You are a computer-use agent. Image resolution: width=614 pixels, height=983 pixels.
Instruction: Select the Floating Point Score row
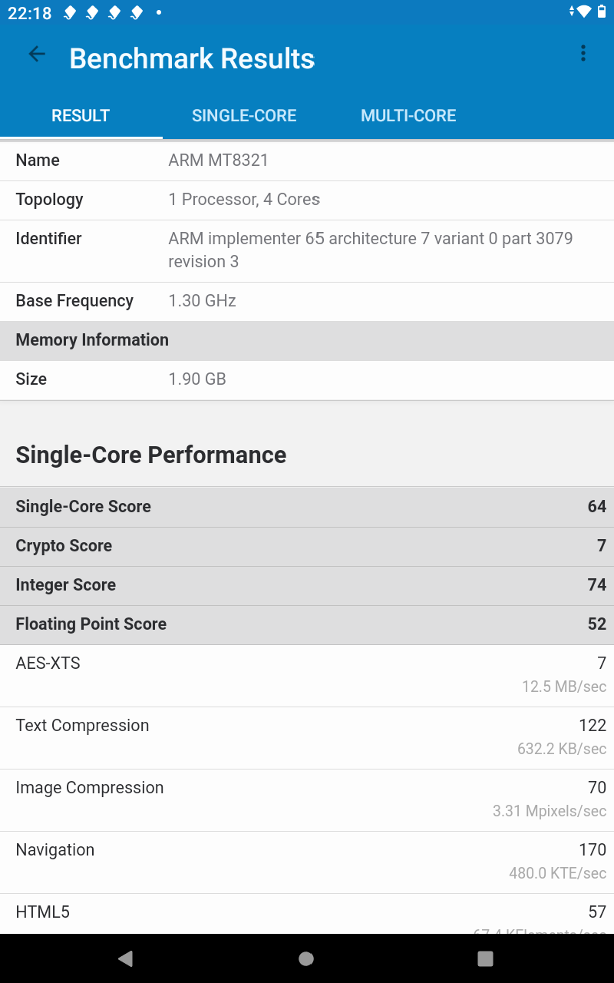coord(307,624)
